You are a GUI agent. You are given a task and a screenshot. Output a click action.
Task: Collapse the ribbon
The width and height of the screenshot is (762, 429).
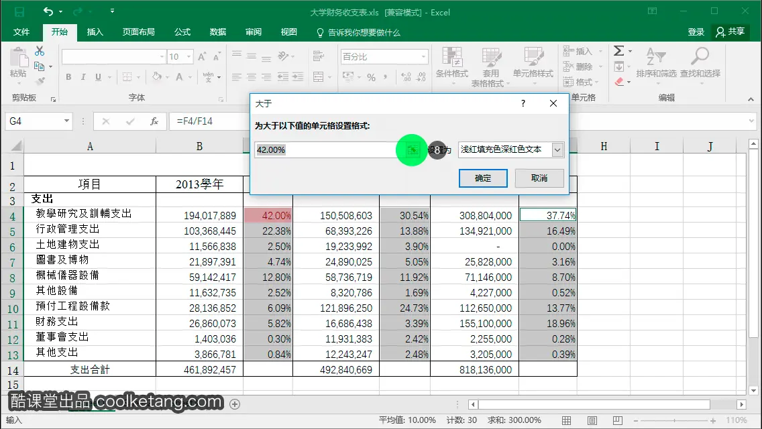(751, 99)
